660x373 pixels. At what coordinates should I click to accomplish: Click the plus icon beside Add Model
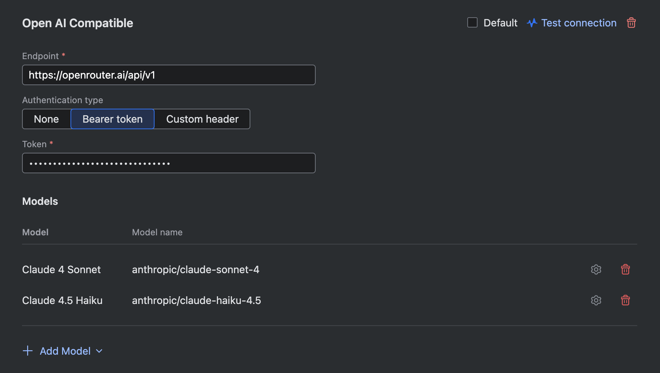click(28, 351)
